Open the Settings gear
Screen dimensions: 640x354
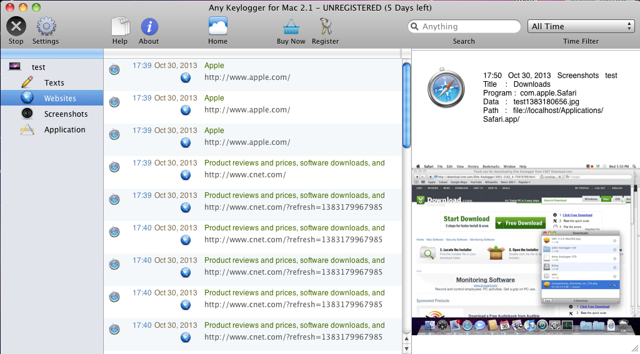click(46, 27)
